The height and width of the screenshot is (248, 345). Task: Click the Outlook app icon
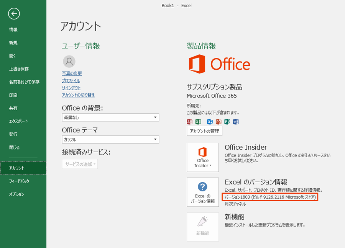(210, 122)
